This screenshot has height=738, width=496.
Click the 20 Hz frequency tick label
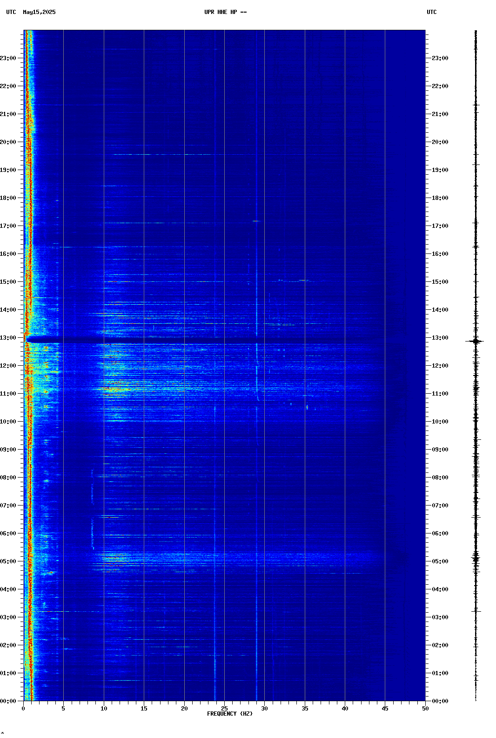184,709
